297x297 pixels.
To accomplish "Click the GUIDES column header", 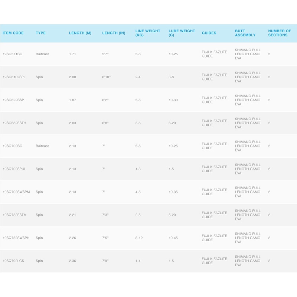I will (x=209, y=33).
